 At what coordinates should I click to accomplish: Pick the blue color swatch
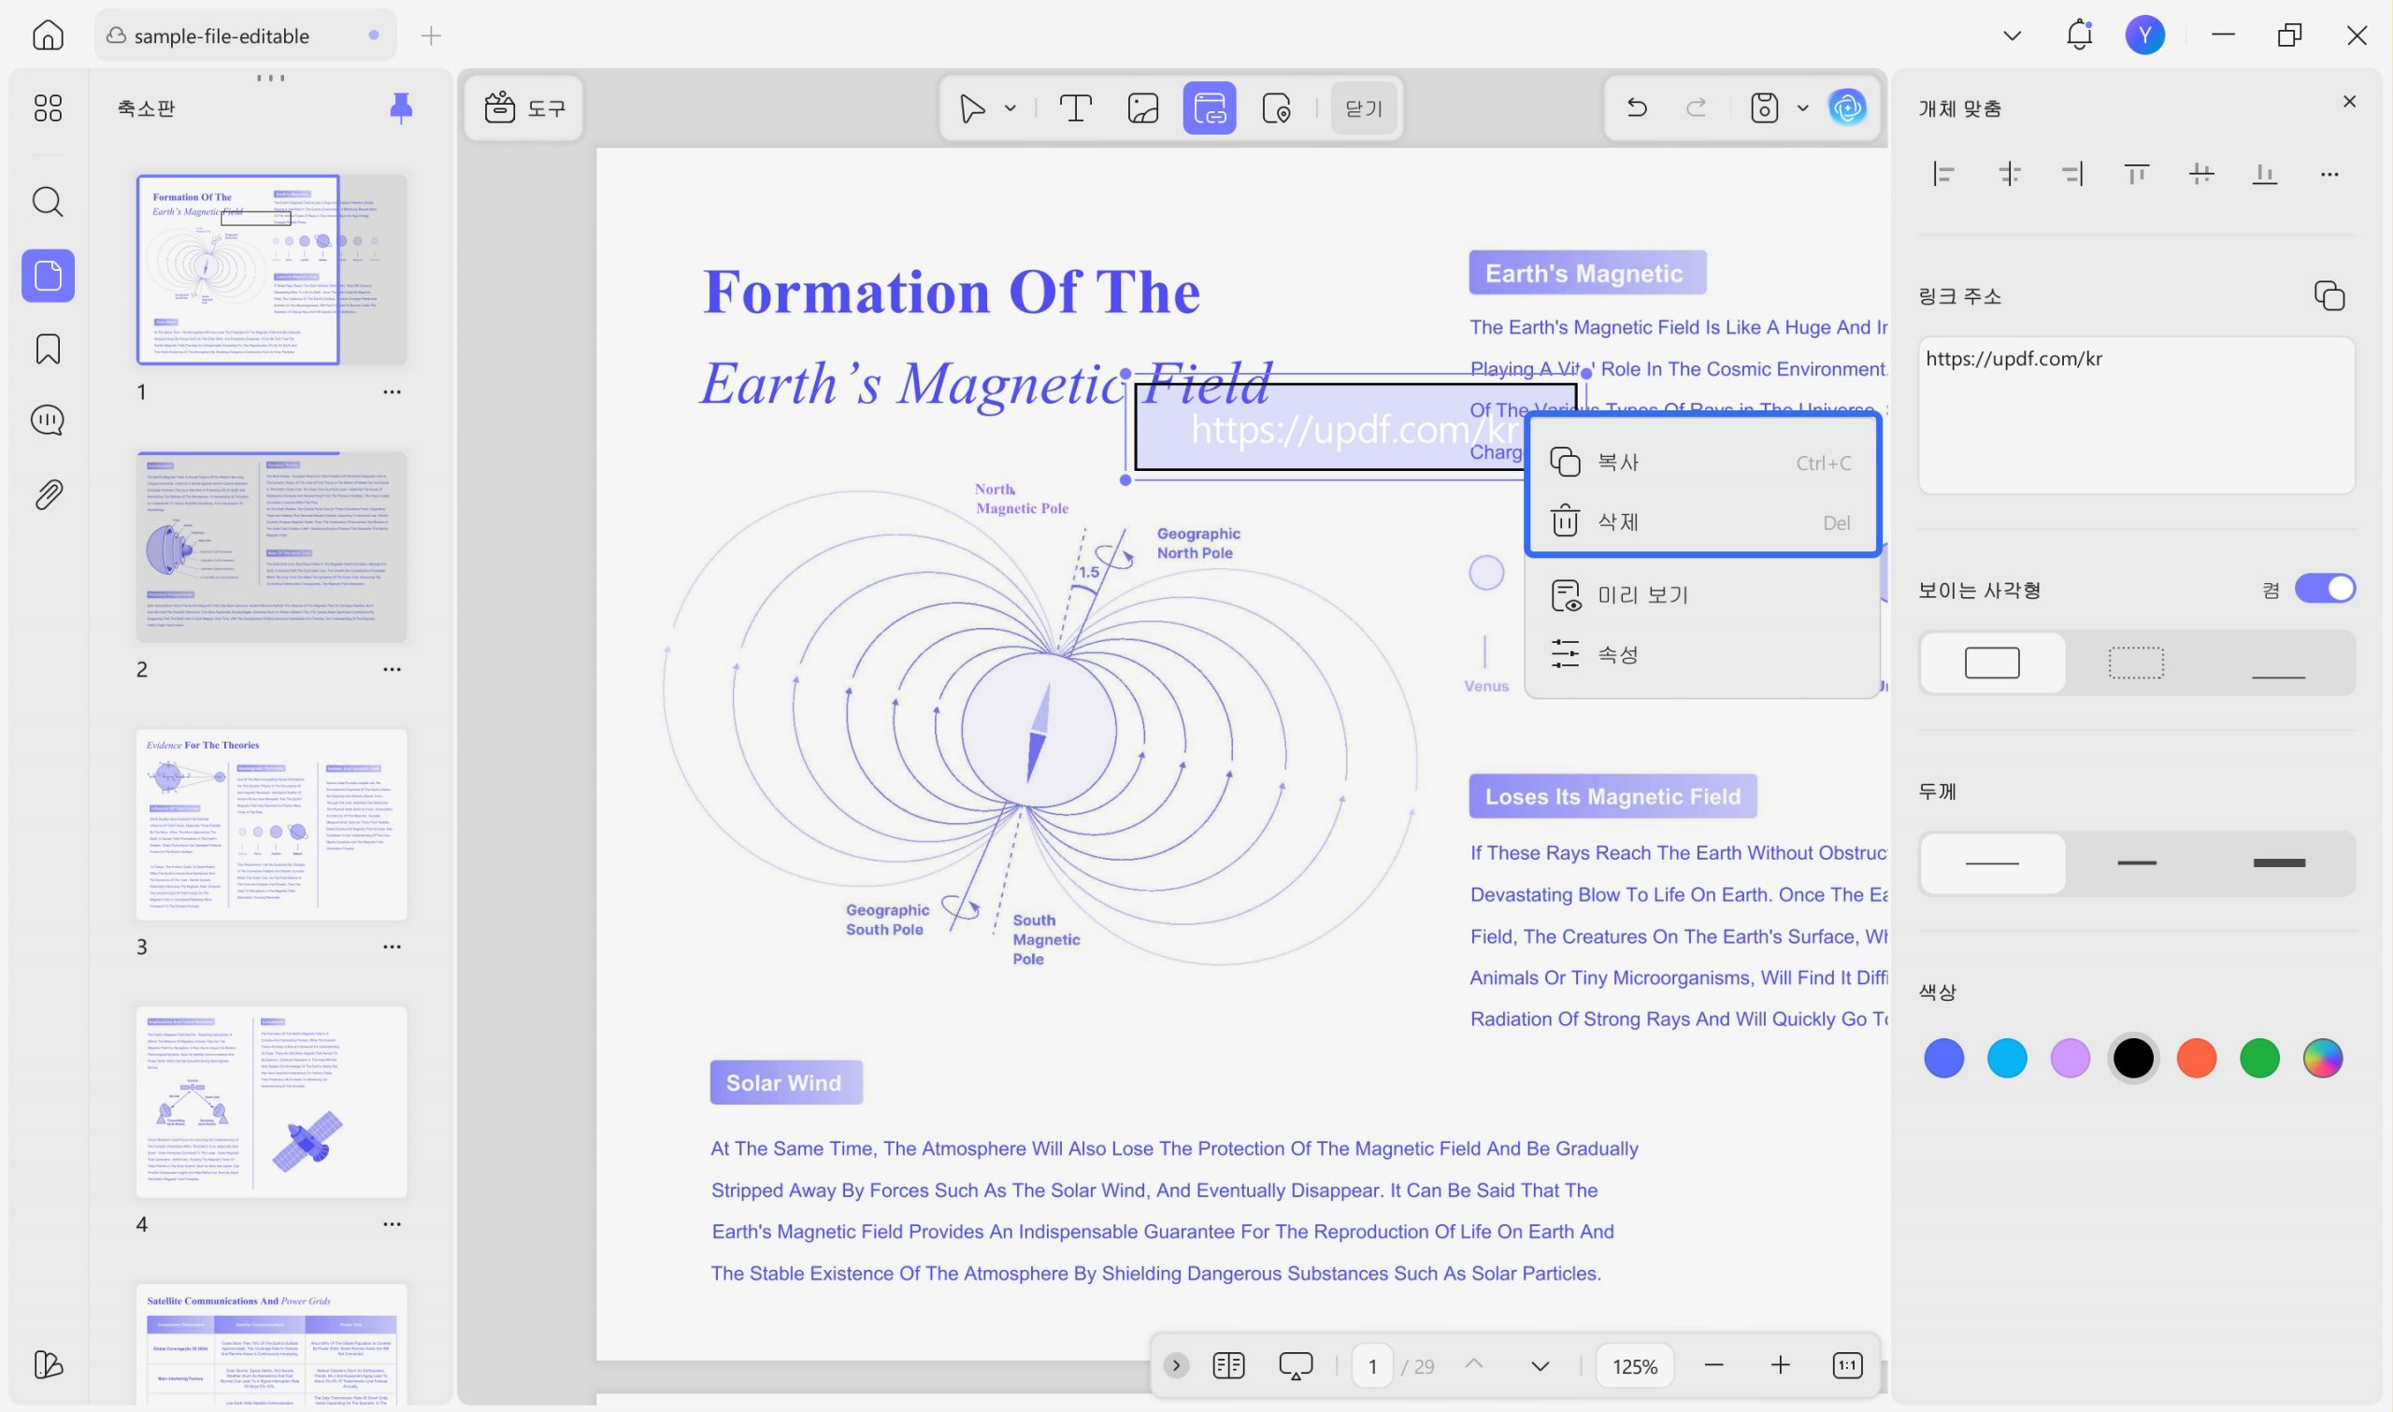click(1944, 1058)
